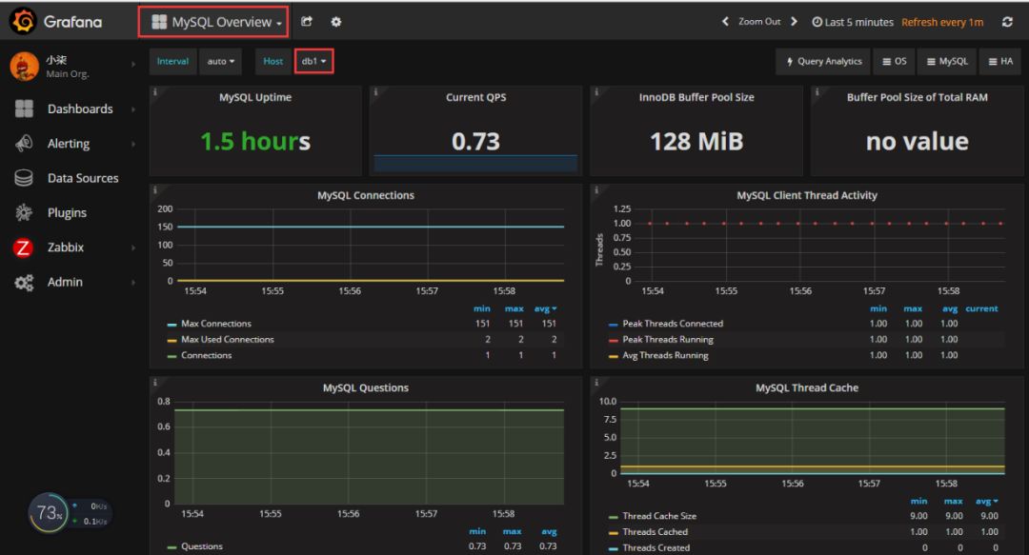Click the Alerting megaphone icon

coord(24,144)
